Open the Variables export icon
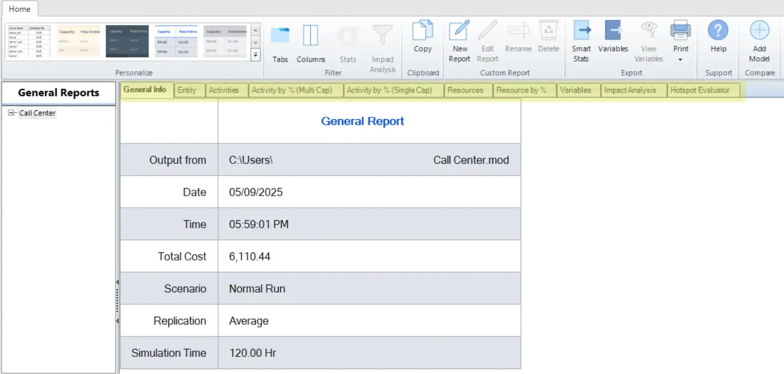 click(x=613, y=36)
